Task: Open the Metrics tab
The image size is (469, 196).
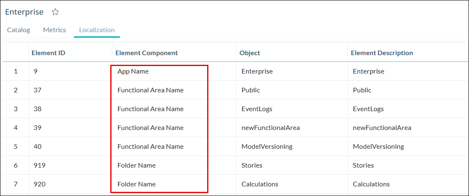Action: pyautogui.click(x=55, y=30)
